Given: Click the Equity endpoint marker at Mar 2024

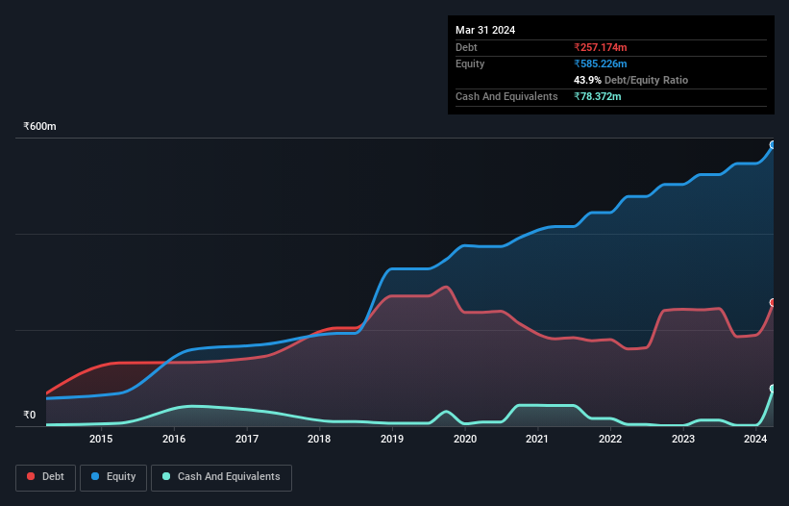Looking at the screenshot, I should click(x=773, y=145).
